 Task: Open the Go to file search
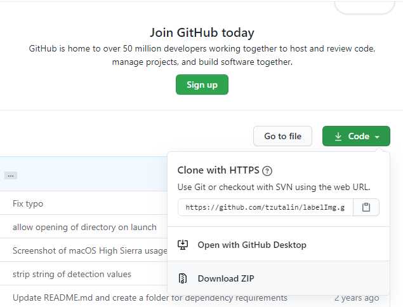click(x=282, y=136)
